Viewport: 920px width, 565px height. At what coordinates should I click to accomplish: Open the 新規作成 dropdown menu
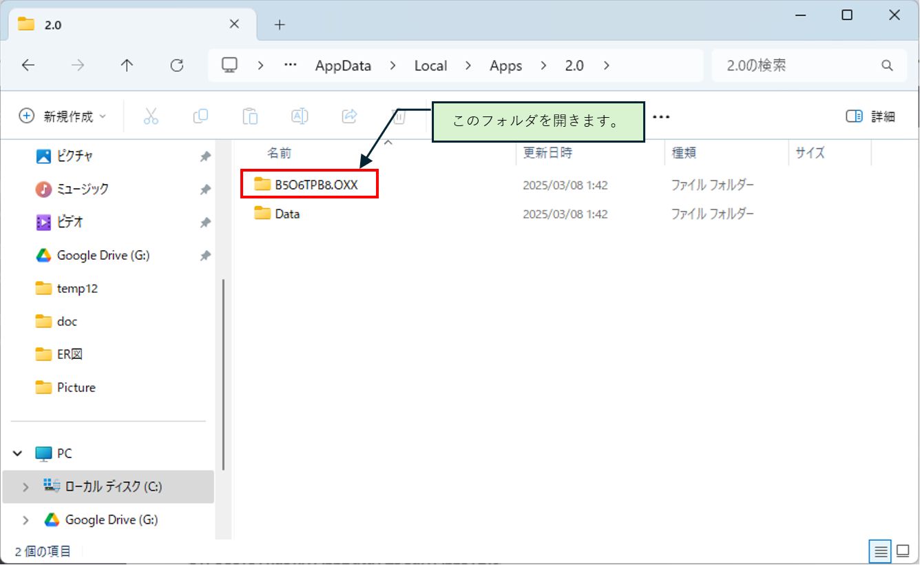point(63,116)
